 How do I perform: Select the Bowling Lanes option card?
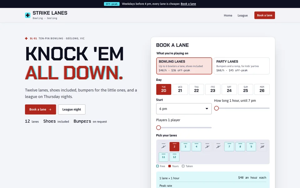(184, 66)
